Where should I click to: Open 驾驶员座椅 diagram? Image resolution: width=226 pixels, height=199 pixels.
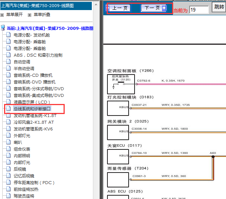(x=24, y=196)
